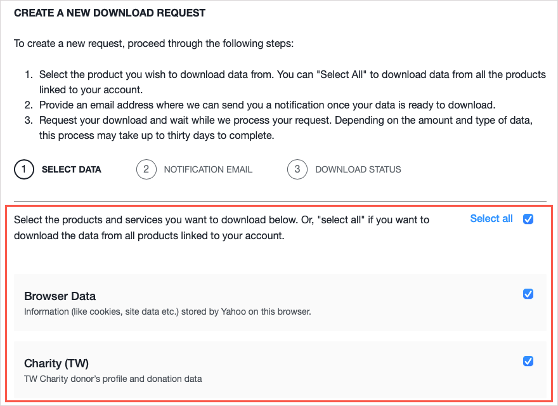Uncheck the Charity (TW) checkbox
558x406 pixels.
click(528, 362)
